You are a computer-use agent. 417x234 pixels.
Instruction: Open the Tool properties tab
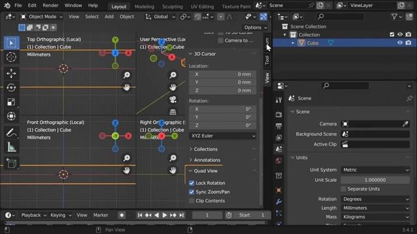(278, 99)
